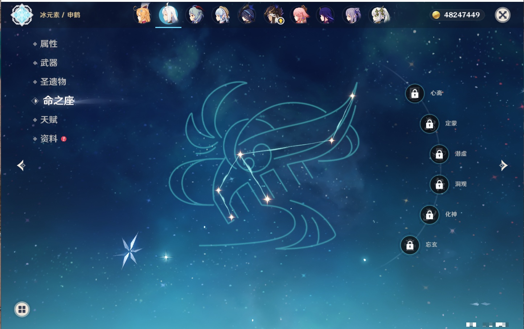Choose the Nahida avatar with white hair
The width and height of the screenshot is (524, 329).
[379, 15]
